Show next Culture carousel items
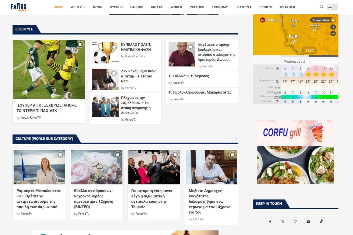Viewport: 353px width, 235px height. 237,139
